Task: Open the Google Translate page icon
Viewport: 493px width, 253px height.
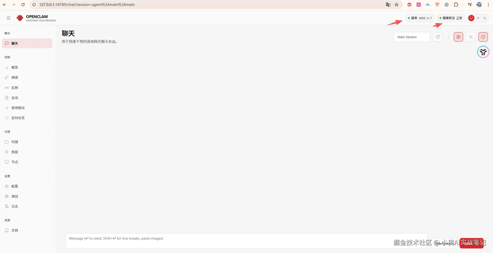Action: pyautogui.click(x=388, y=5)
